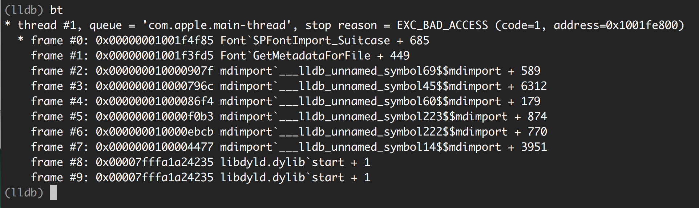Click the cursor block at the last prompt
Screen dimensions: 699x208
53,192
